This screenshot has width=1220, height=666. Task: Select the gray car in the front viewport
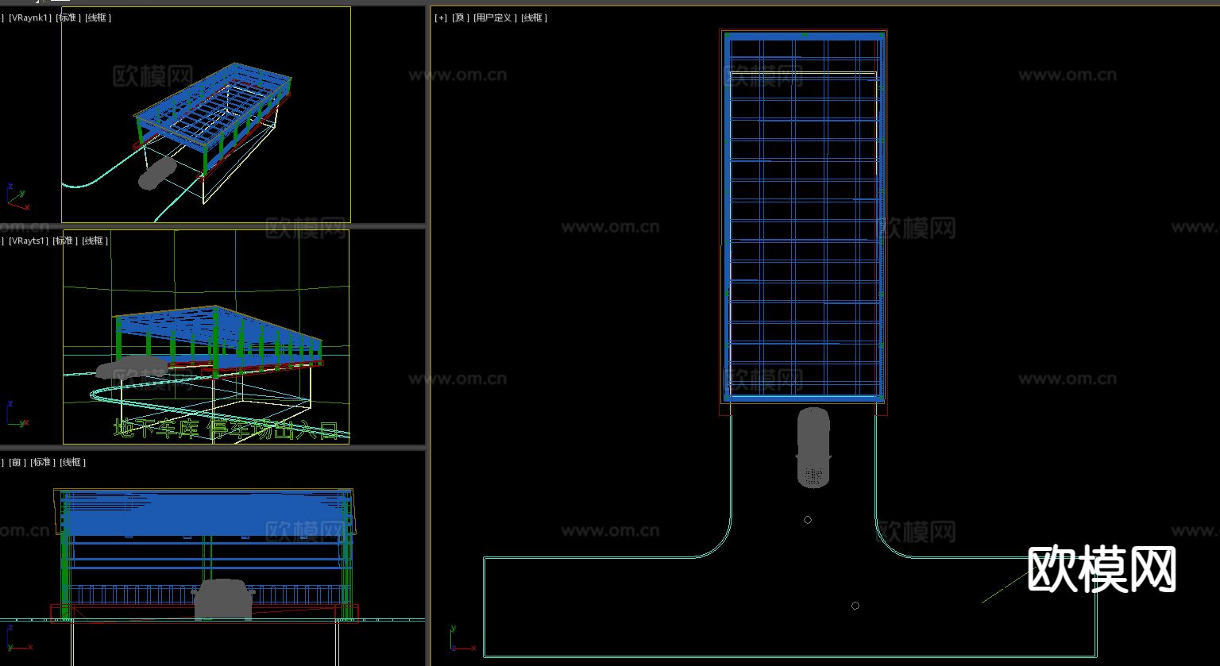click(223, 600)
